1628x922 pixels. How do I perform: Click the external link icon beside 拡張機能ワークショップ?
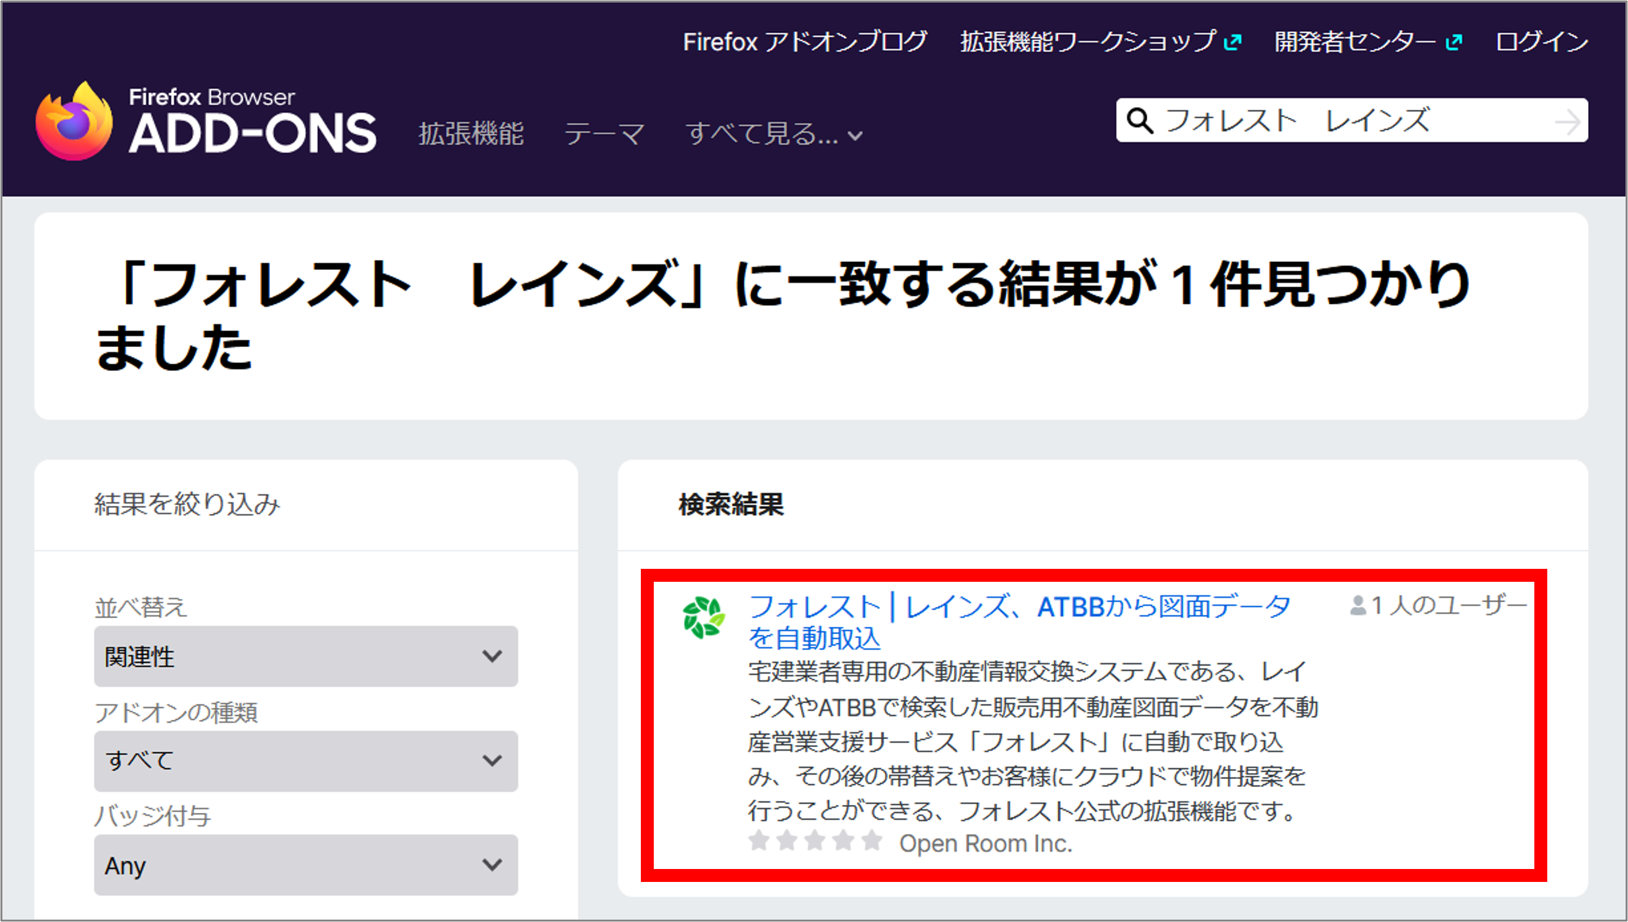[x=1232, y=43]
